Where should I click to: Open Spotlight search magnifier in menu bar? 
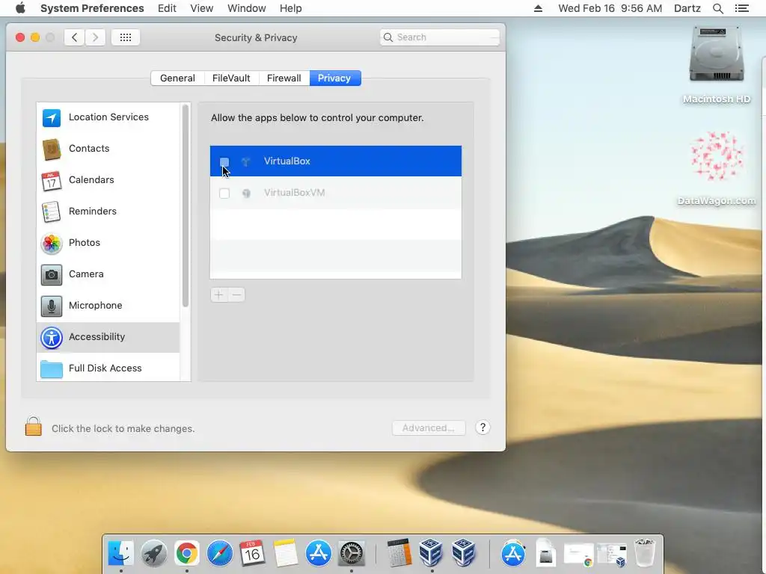pyautogui.click(x=717, y=8)
